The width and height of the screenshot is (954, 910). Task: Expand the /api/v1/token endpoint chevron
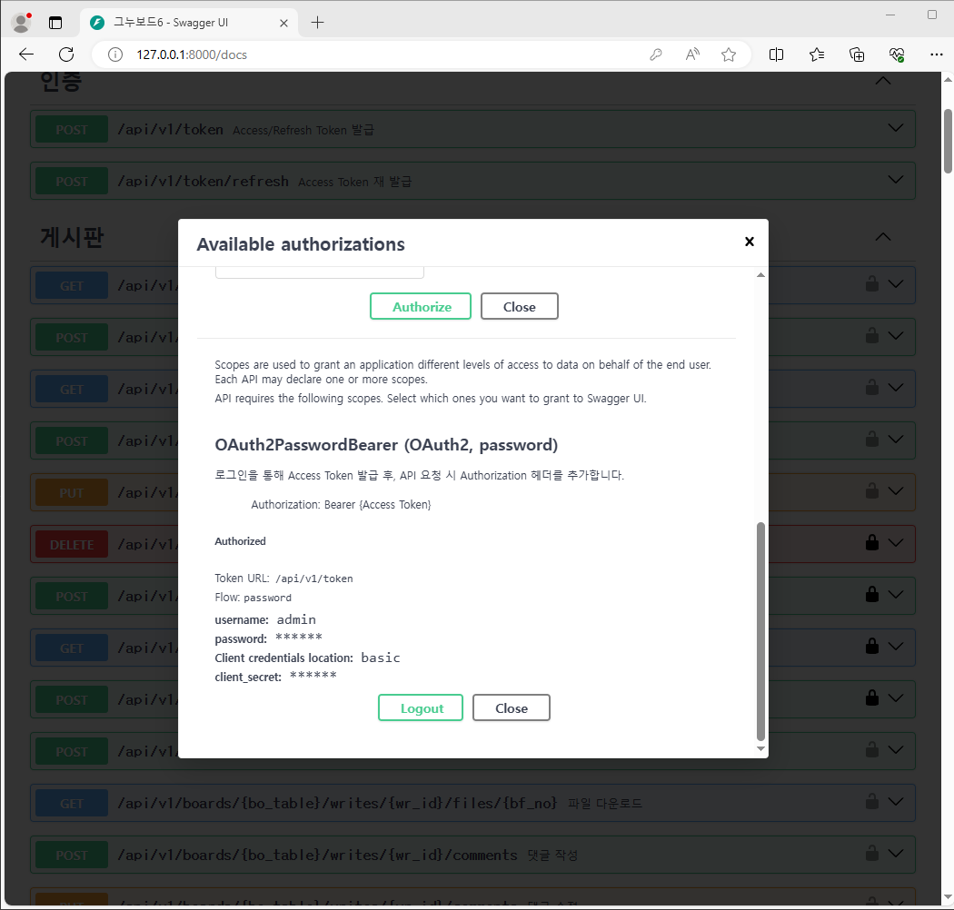tap(895, 129)
